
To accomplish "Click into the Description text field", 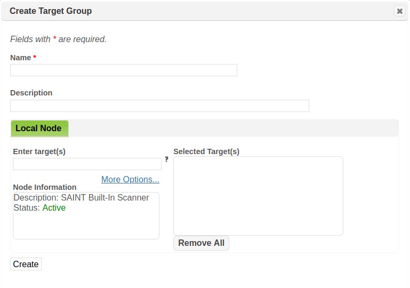I will 159,106.
